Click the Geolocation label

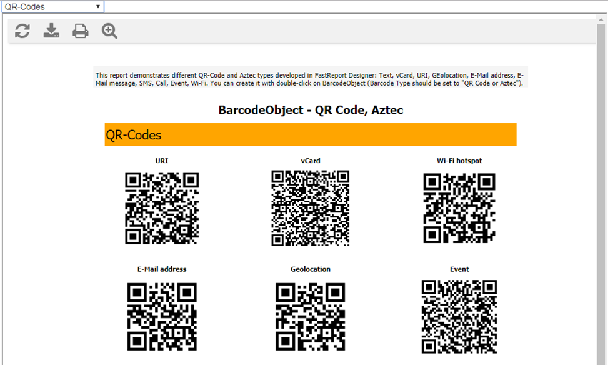click(x=311, y=269)
